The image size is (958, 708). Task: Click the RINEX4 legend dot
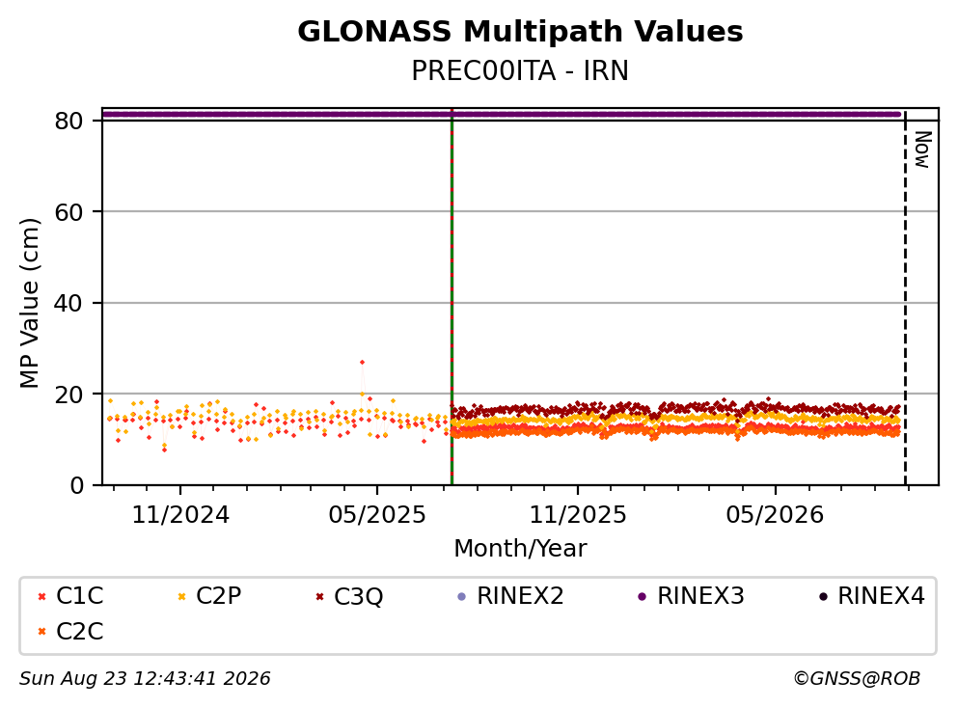(823, 596)
